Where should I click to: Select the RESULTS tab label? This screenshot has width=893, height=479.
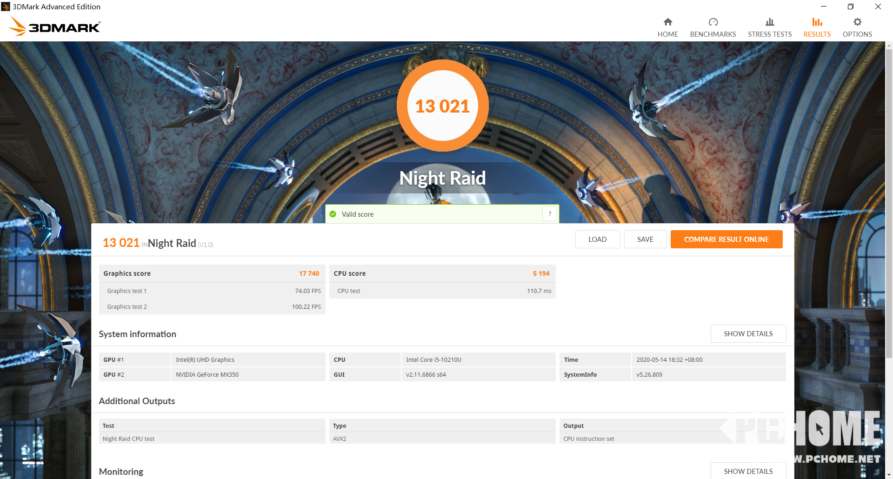[817, 34]
